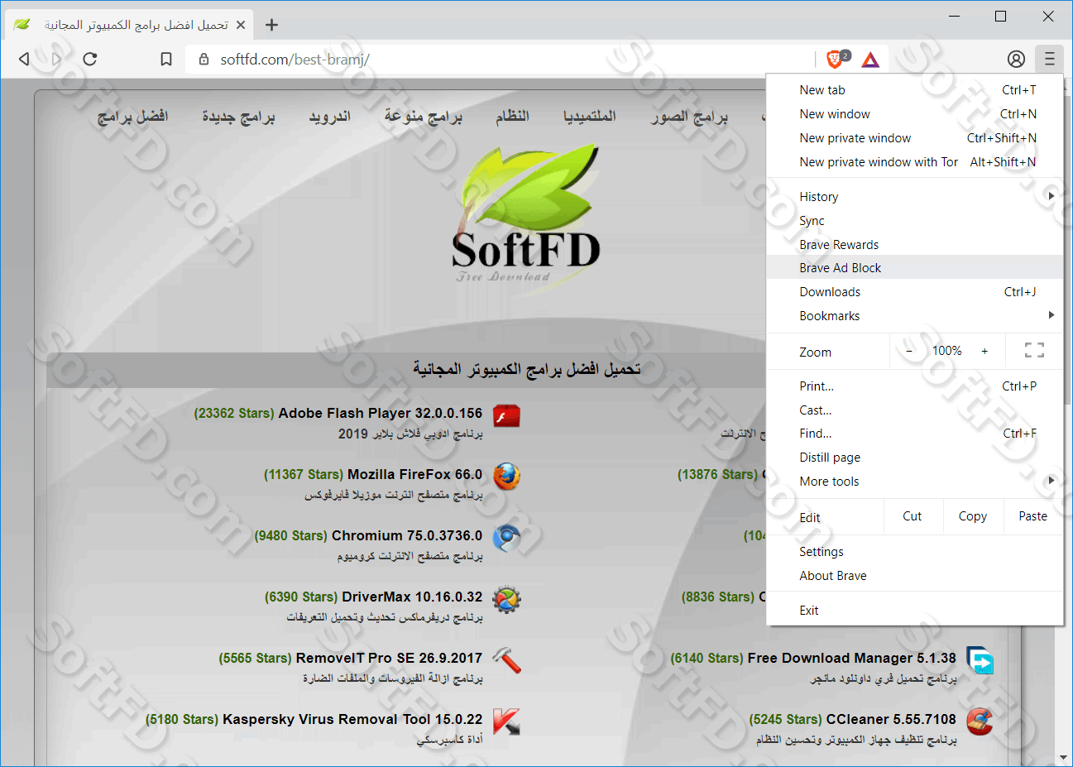This screenshot has width=1073, height=767.
Task: Expand the History submenu
Action: (x=914, y=197)
